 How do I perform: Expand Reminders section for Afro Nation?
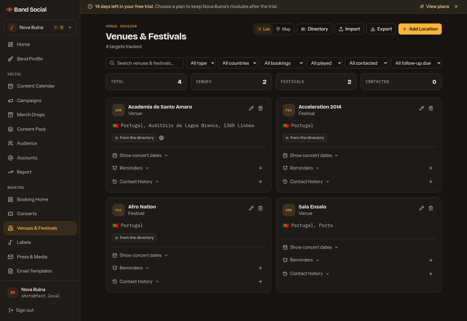[131, 268]
